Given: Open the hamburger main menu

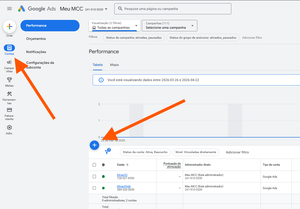Looking at the screenshot, I should coord(9,8).
